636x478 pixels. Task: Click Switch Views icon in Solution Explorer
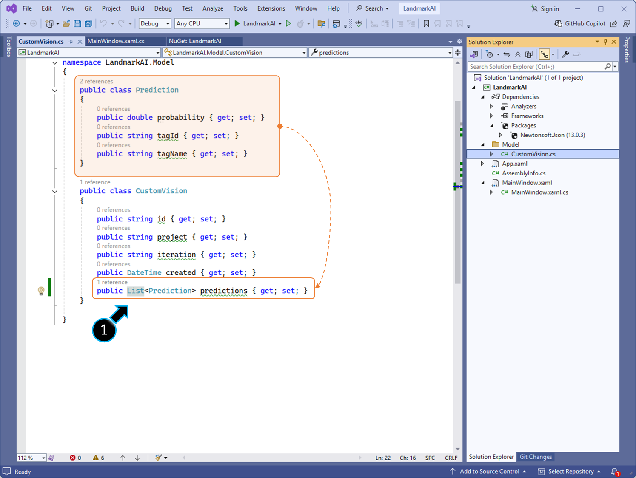point(474,54)
